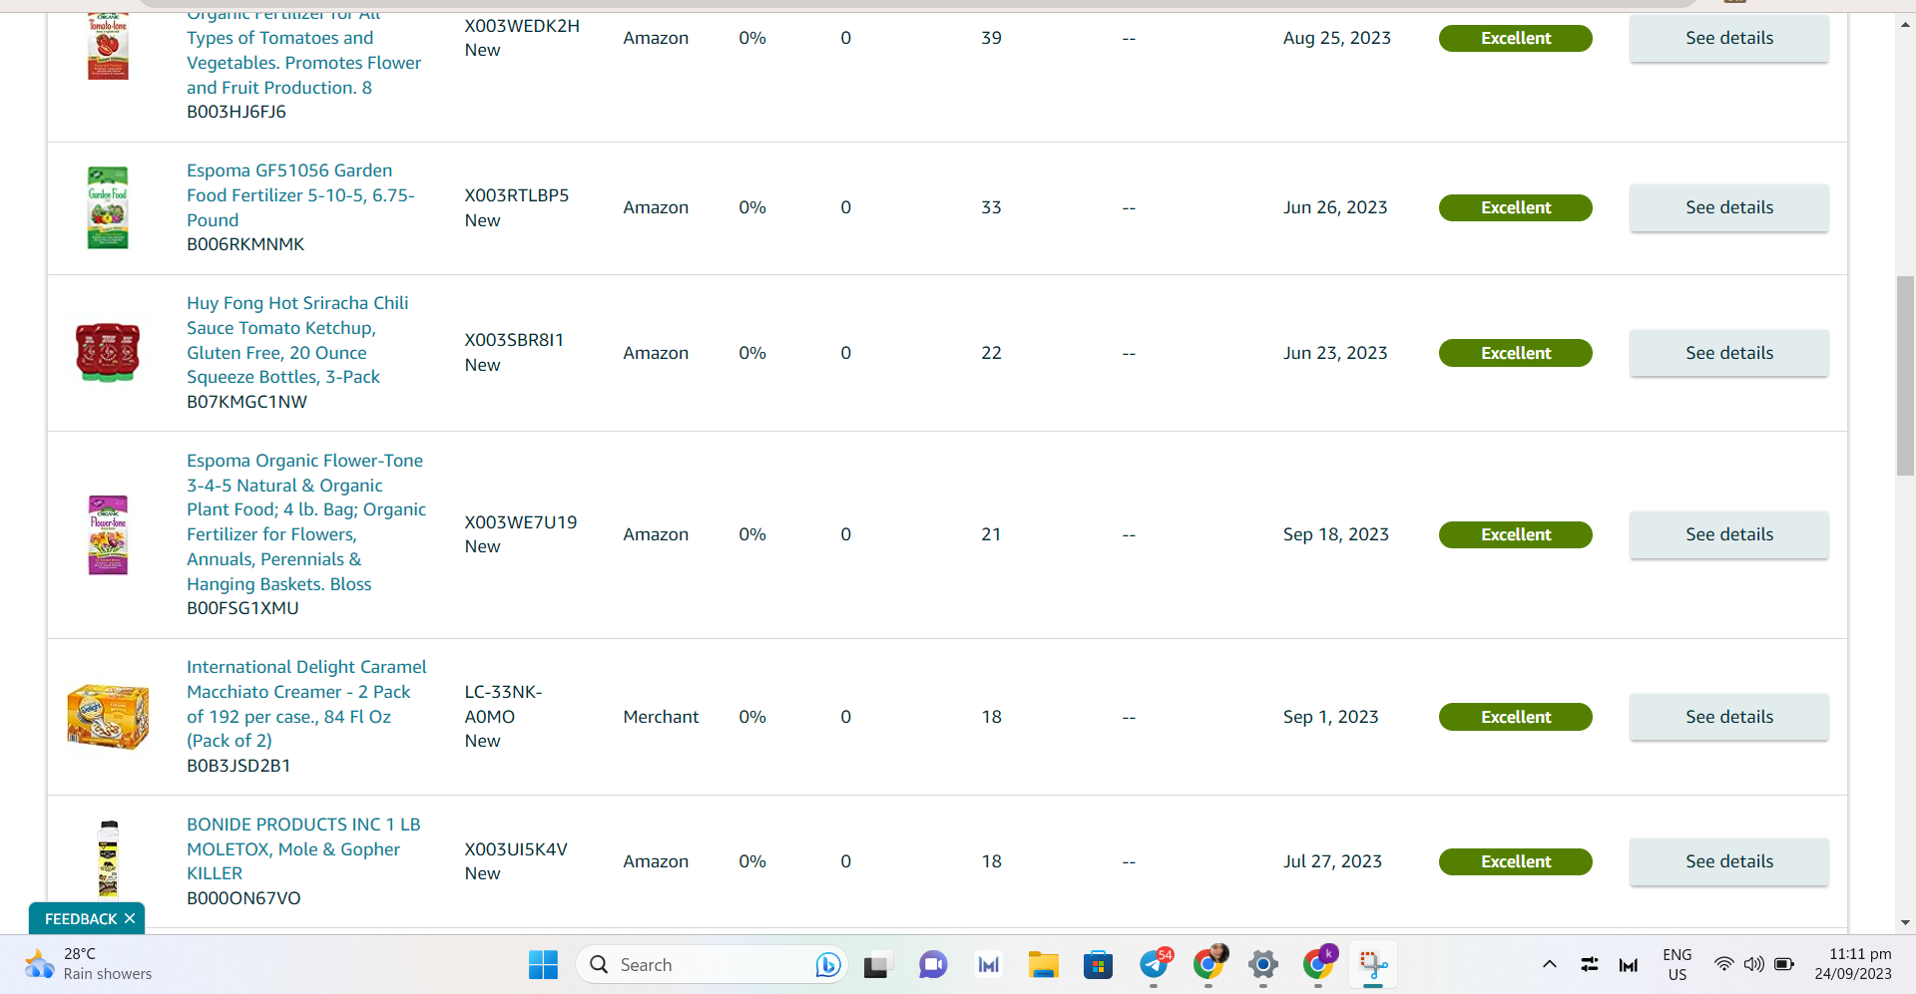Click ASIN B07KMGC1NW
The width and height of the screenshot is (1916, 994).
246,402
